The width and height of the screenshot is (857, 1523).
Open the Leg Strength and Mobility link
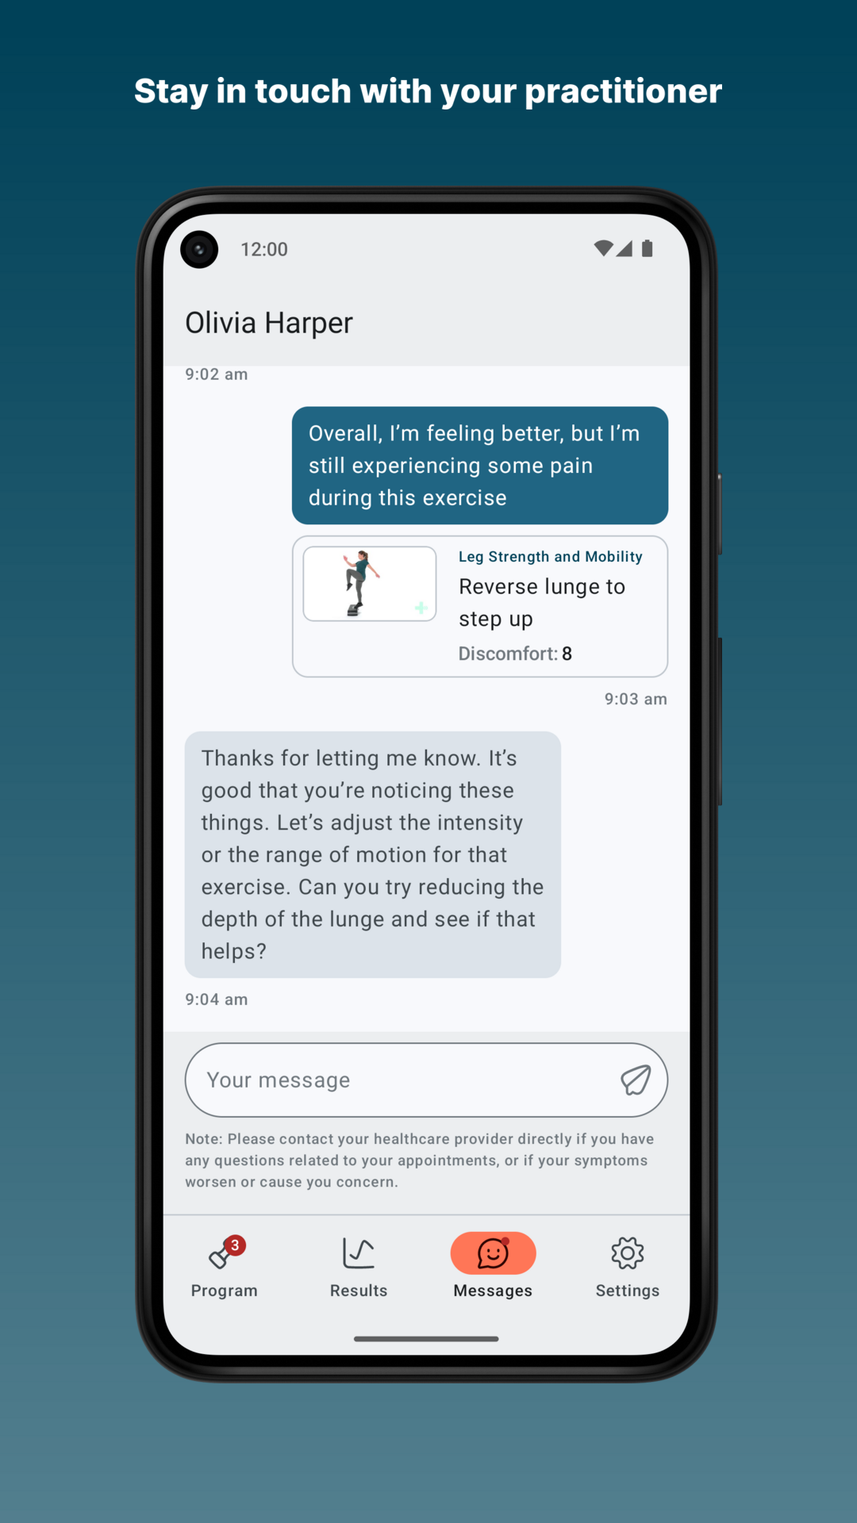coord(551,557)
